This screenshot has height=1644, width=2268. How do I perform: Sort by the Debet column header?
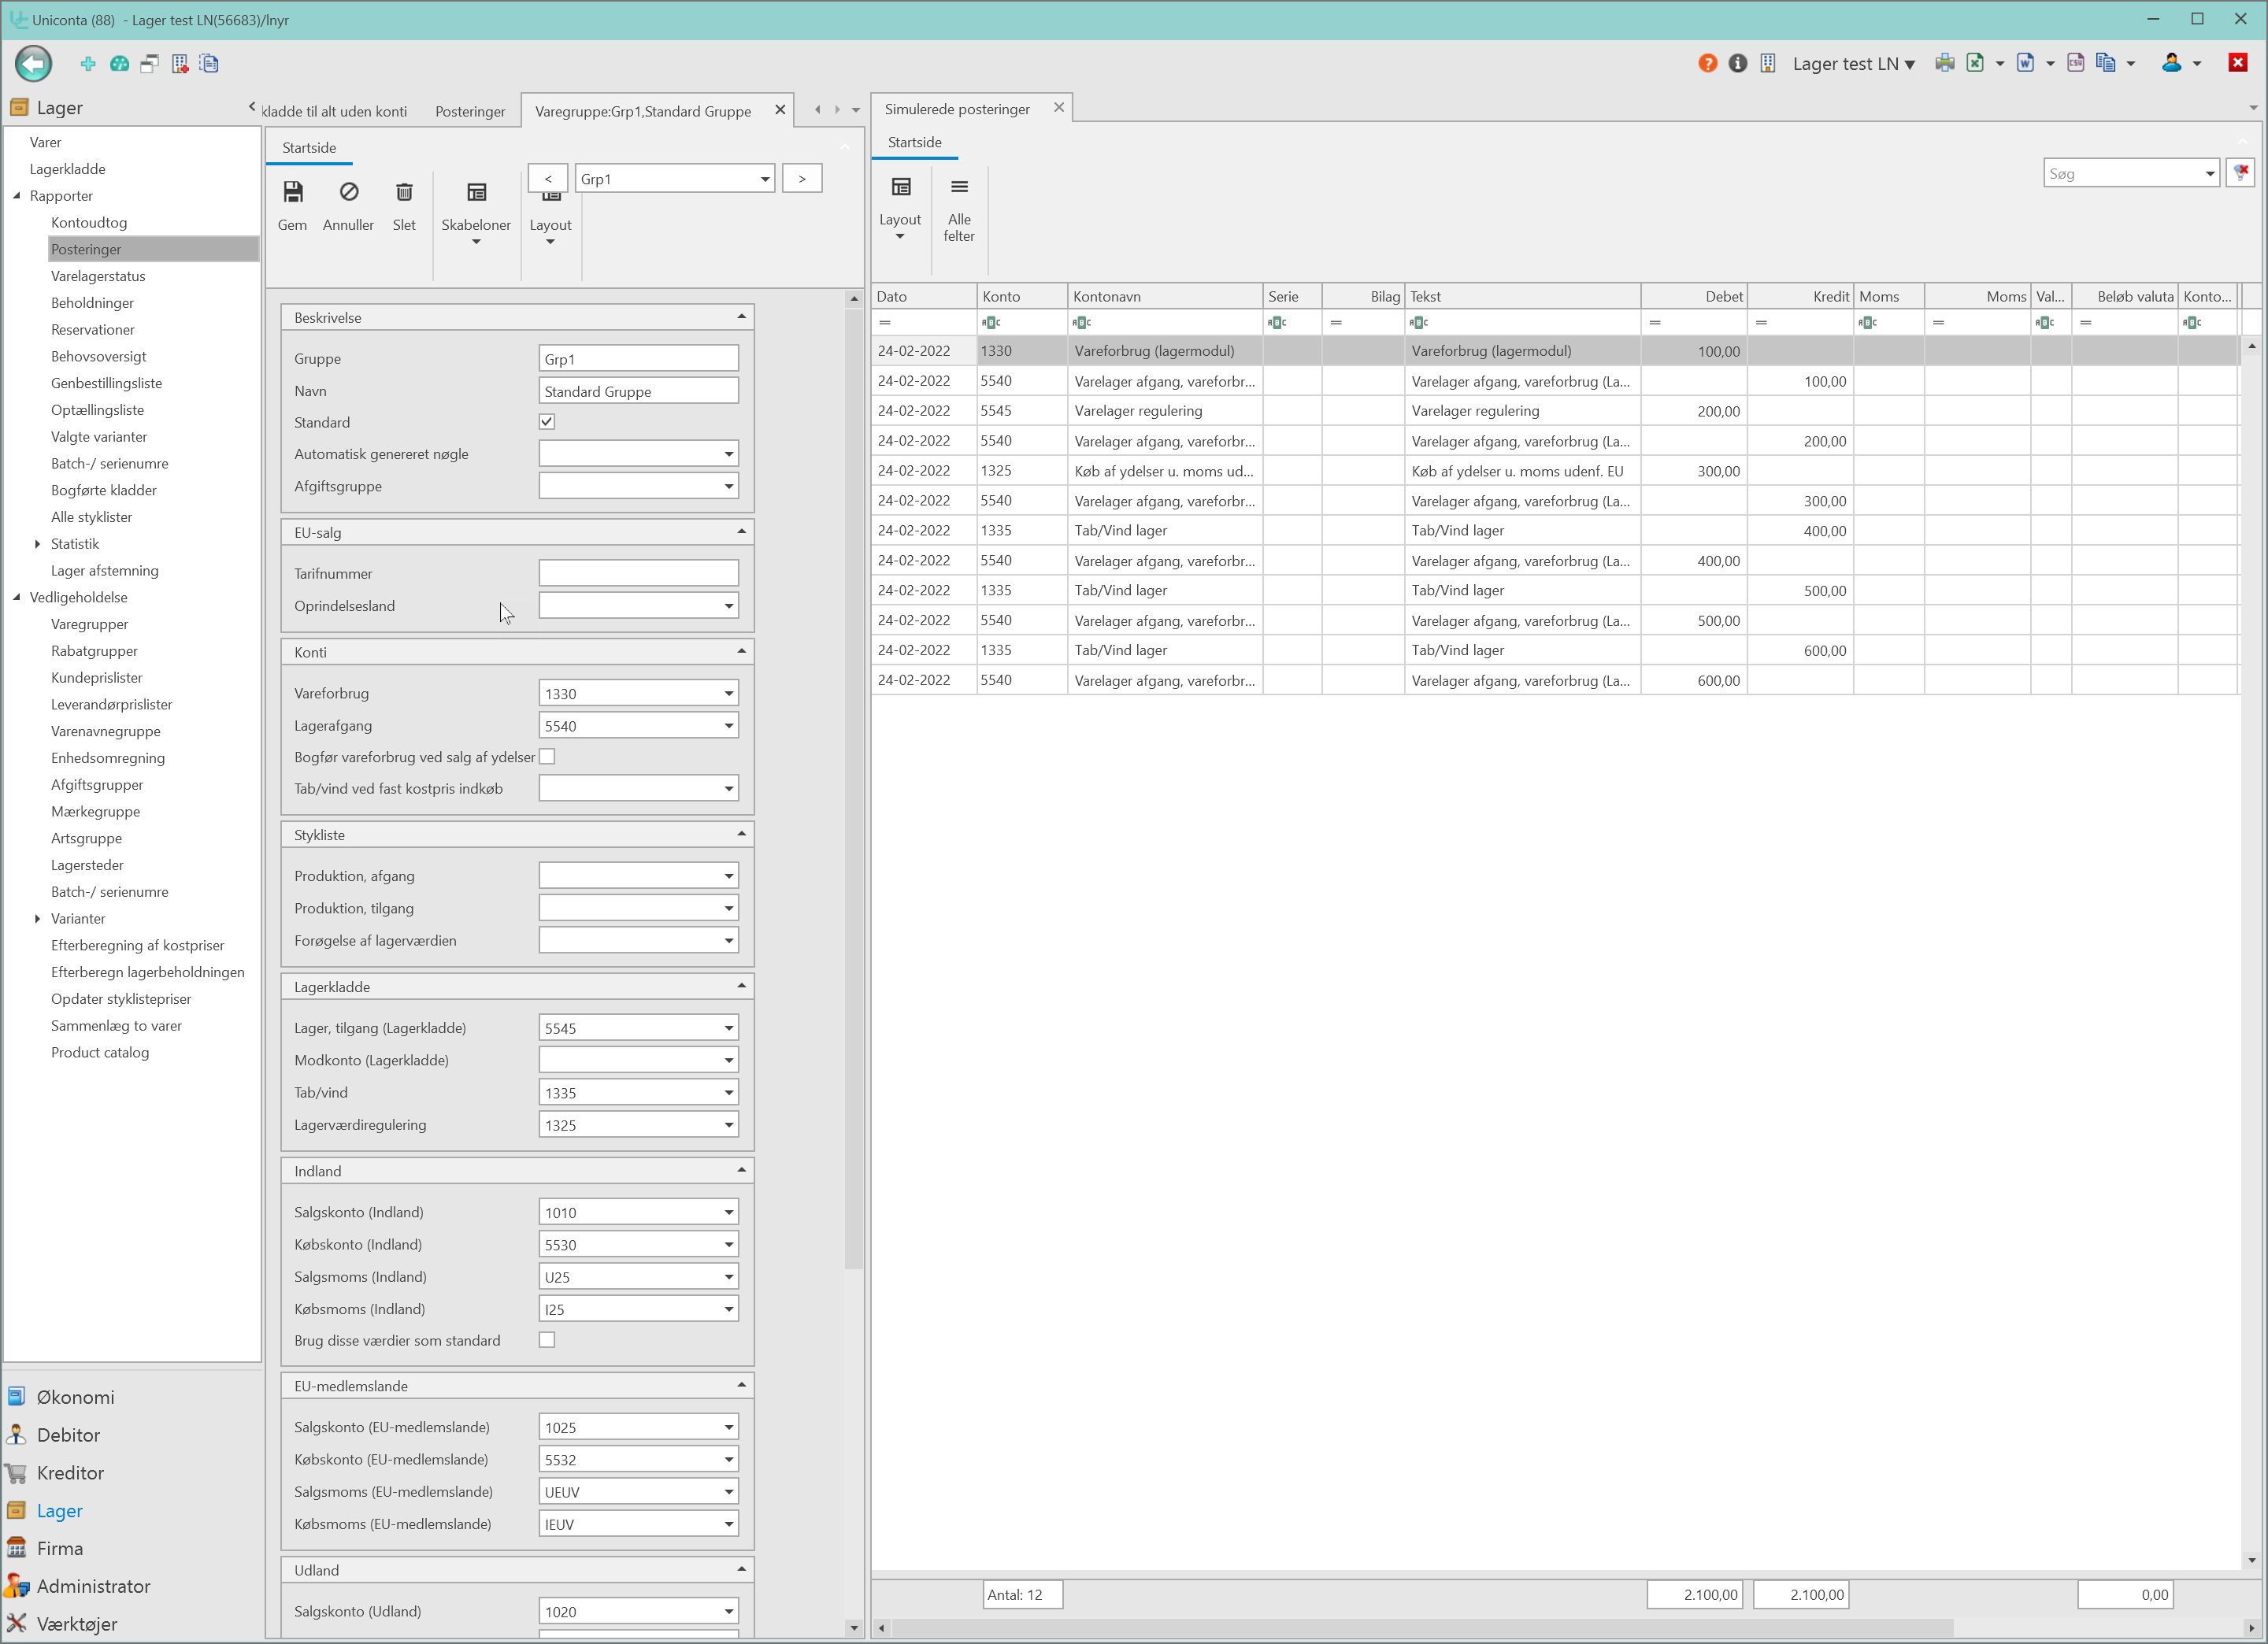[x=1694, y=297]
